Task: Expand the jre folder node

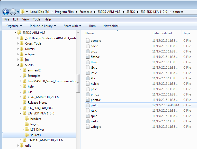Action: pos(18,60)
